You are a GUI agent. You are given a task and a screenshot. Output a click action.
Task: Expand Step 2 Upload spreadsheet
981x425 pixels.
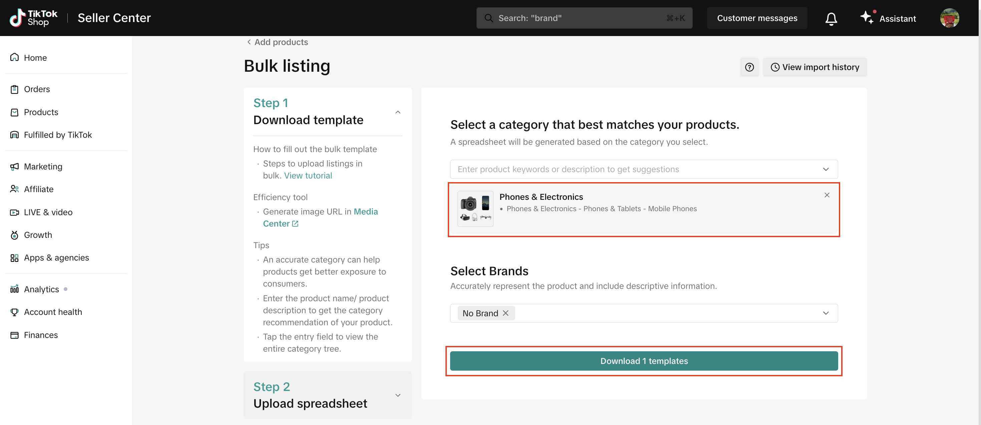398,395
